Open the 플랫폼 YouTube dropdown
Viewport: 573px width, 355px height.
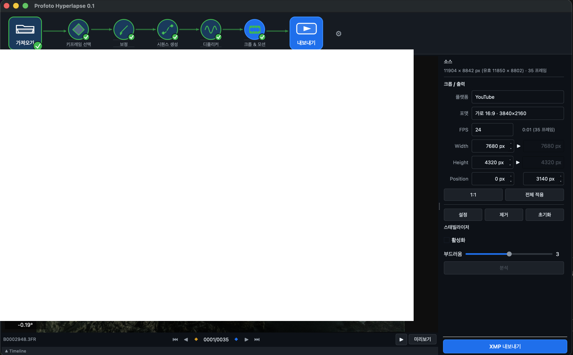(517, 97)
